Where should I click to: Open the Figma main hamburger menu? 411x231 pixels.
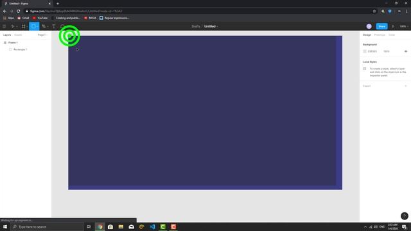pyautogui.click(x=4, y=26)
